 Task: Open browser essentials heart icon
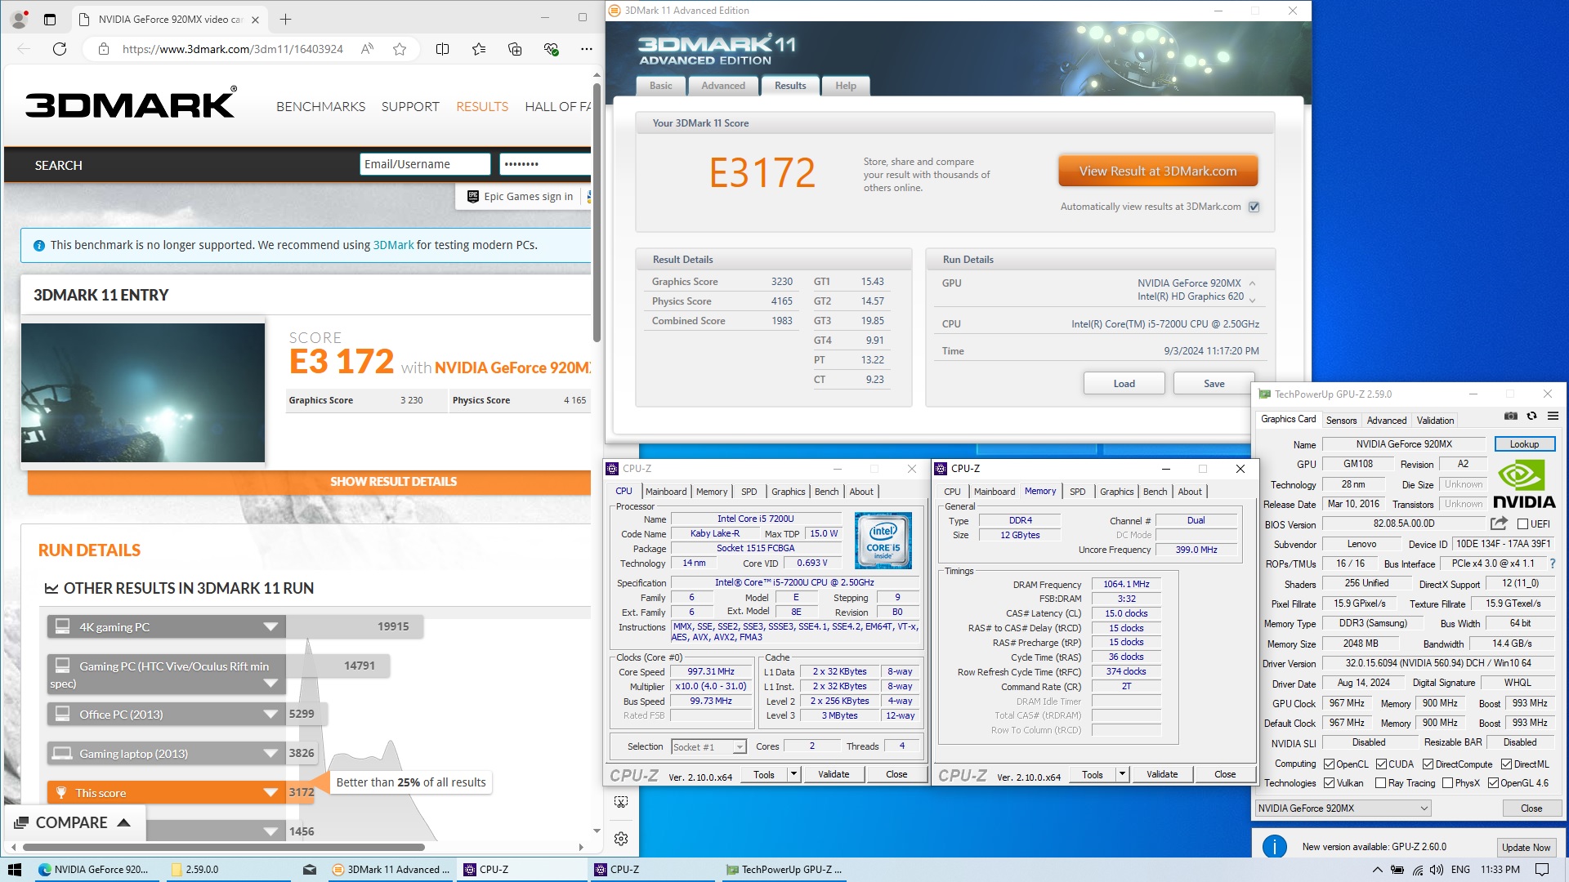551,49
